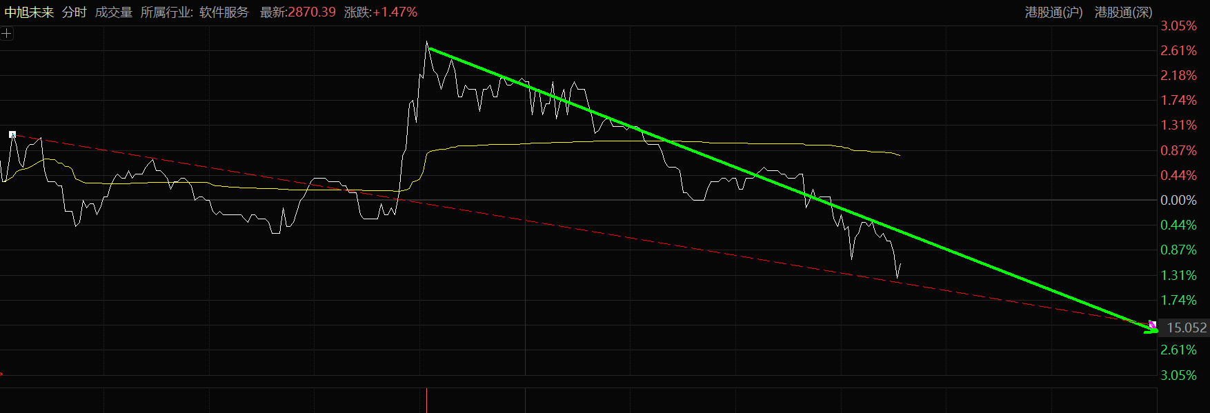Screen dimensions: 1210x413
Task: Open the 软件服务 industry link
Action: pos(224,12)
